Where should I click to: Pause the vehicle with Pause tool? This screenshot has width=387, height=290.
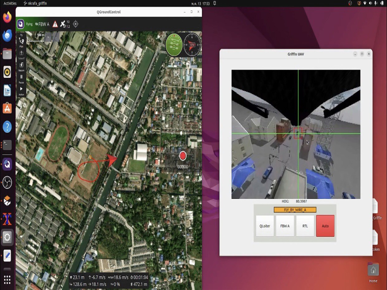click(21, 78)
